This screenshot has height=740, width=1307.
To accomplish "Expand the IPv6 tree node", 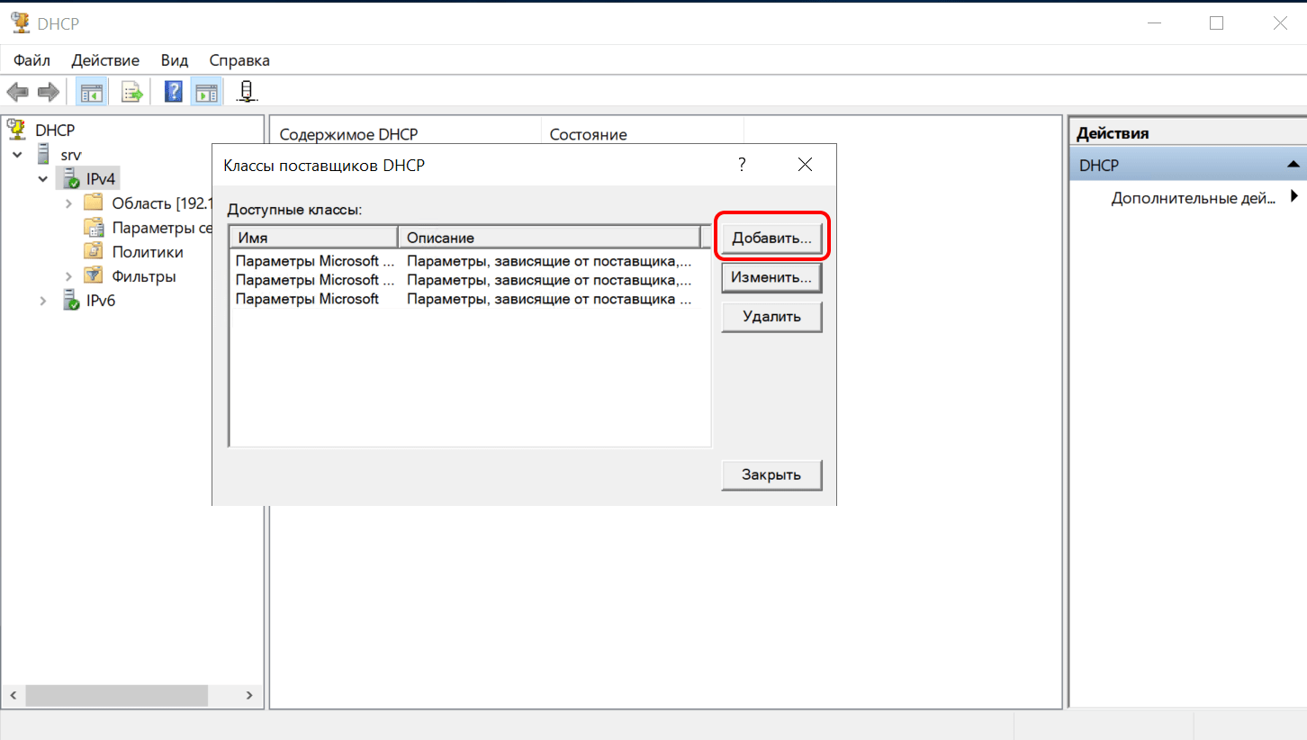I will coord(42,301).
